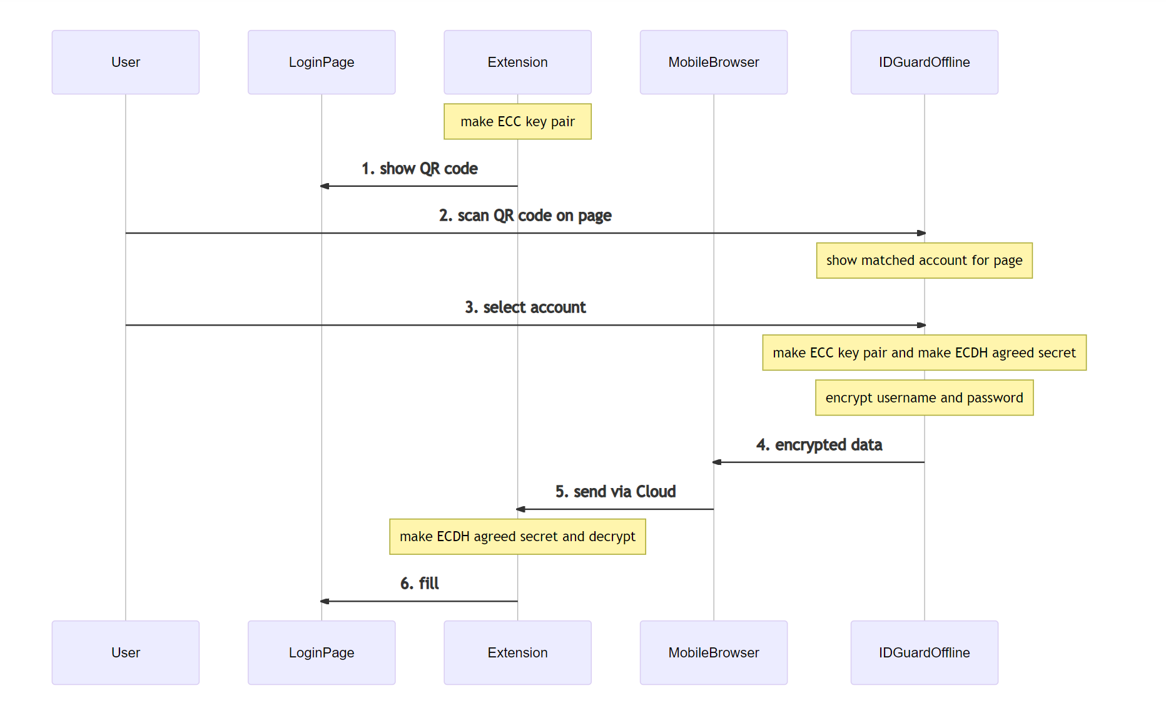Click the "3. select account" message label

525,307
